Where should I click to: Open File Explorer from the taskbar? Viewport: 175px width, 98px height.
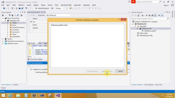click(18, 96)
